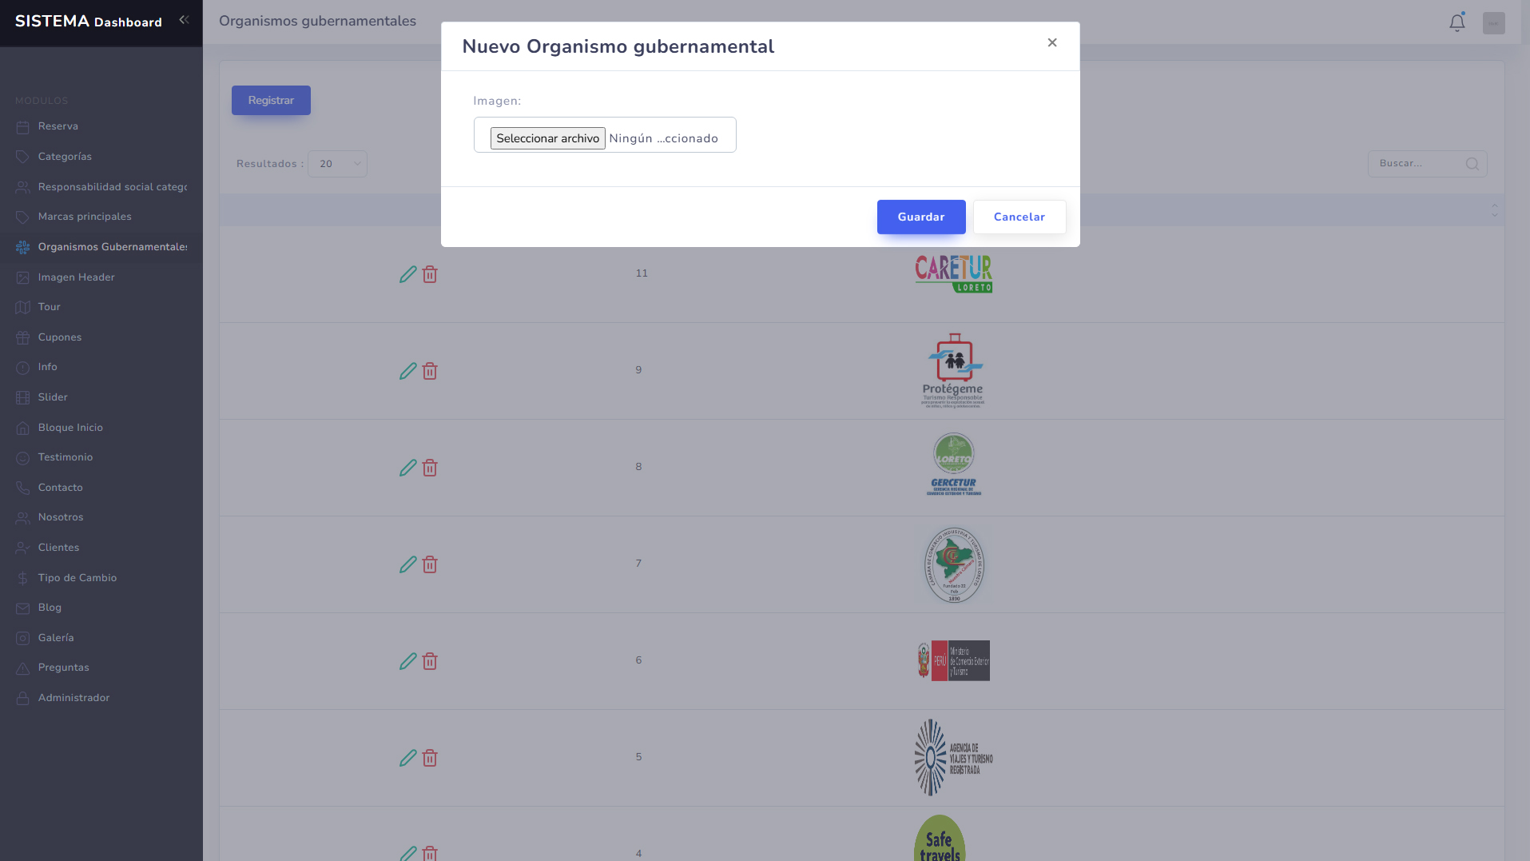Click the Tour map icon
The image size is (1530, 861).
coord(22,308)
